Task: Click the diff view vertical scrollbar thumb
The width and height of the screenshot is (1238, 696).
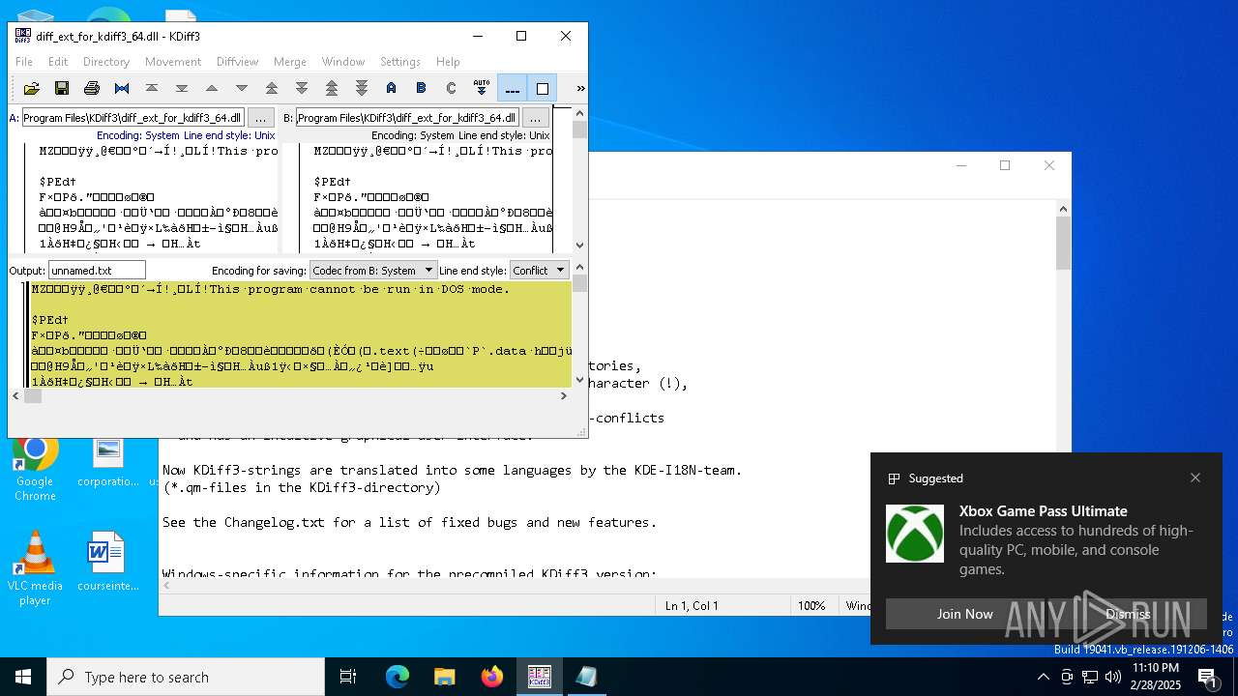Action: tap(579, 130)
